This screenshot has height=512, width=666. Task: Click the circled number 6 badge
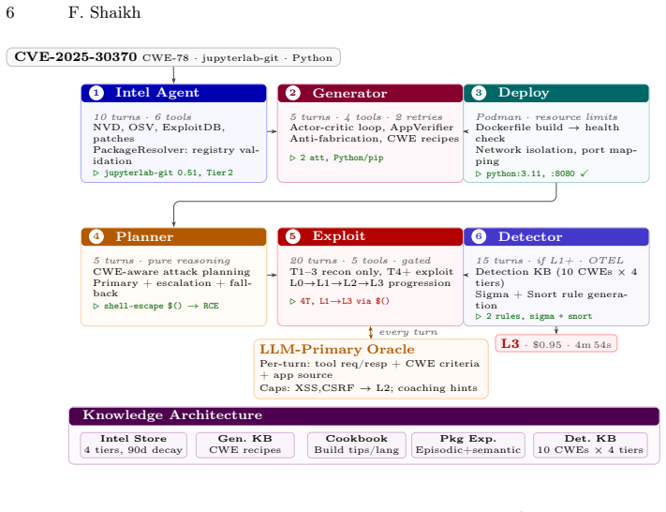click(x=479, y=236)
